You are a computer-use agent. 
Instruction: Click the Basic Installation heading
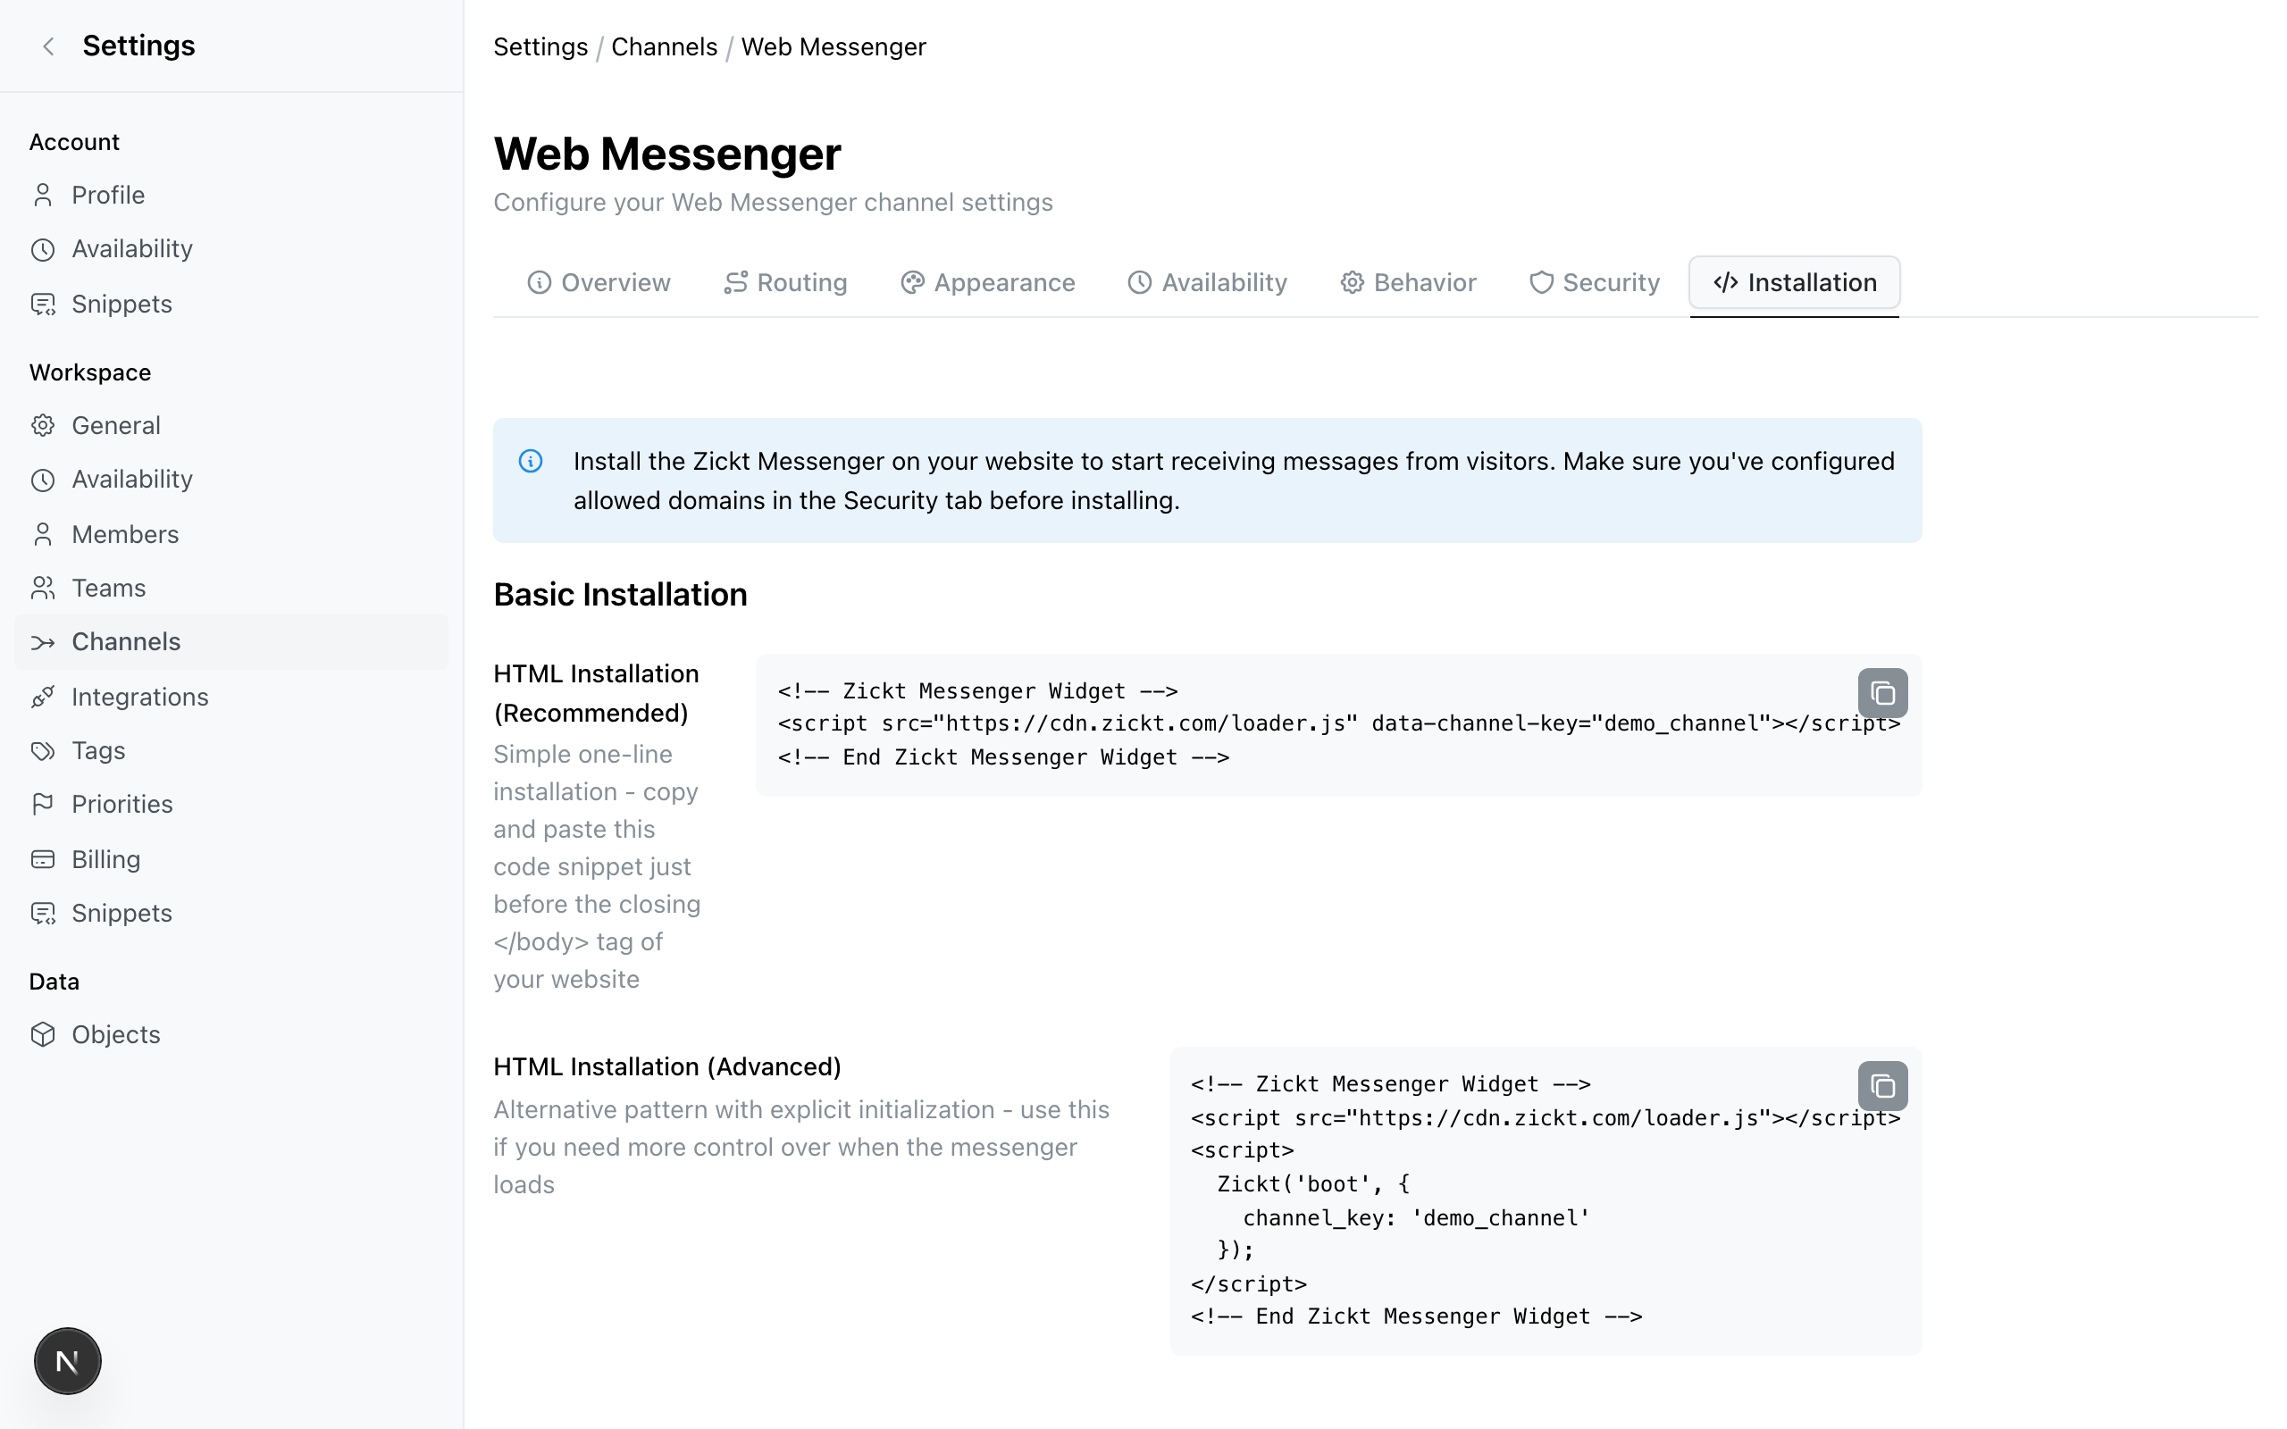click(620, 595)
